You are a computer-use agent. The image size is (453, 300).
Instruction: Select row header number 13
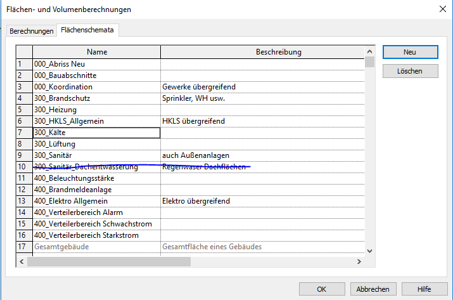(23, 201)
